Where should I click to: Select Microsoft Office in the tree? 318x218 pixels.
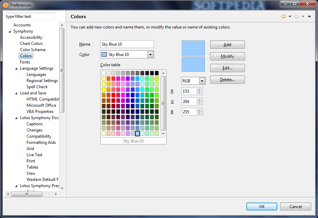(41, 105)
